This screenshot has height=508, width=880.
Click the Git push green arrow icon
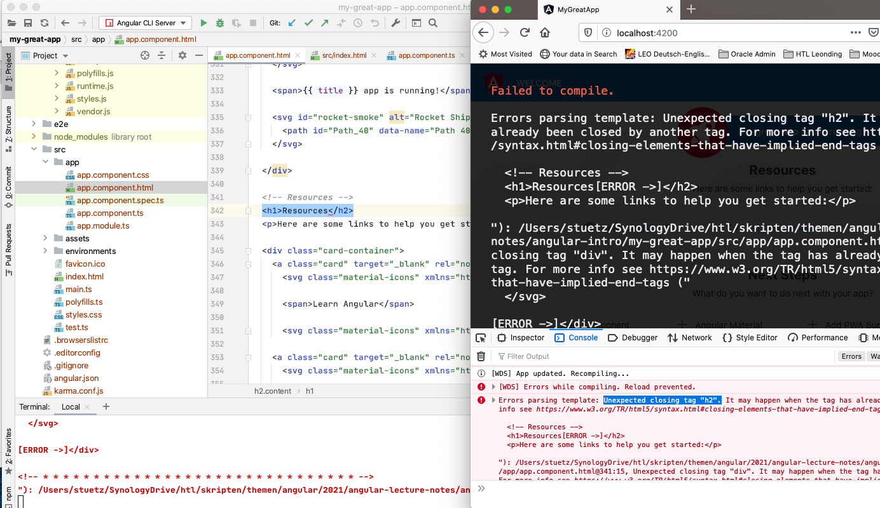pyautogui.click(x=325, y=23)
